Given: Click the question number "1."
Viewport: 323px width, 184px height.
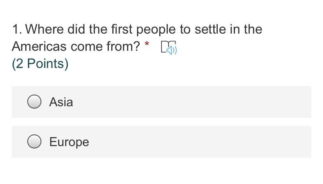Looking at the screenshot, I should tap(17, 29).
